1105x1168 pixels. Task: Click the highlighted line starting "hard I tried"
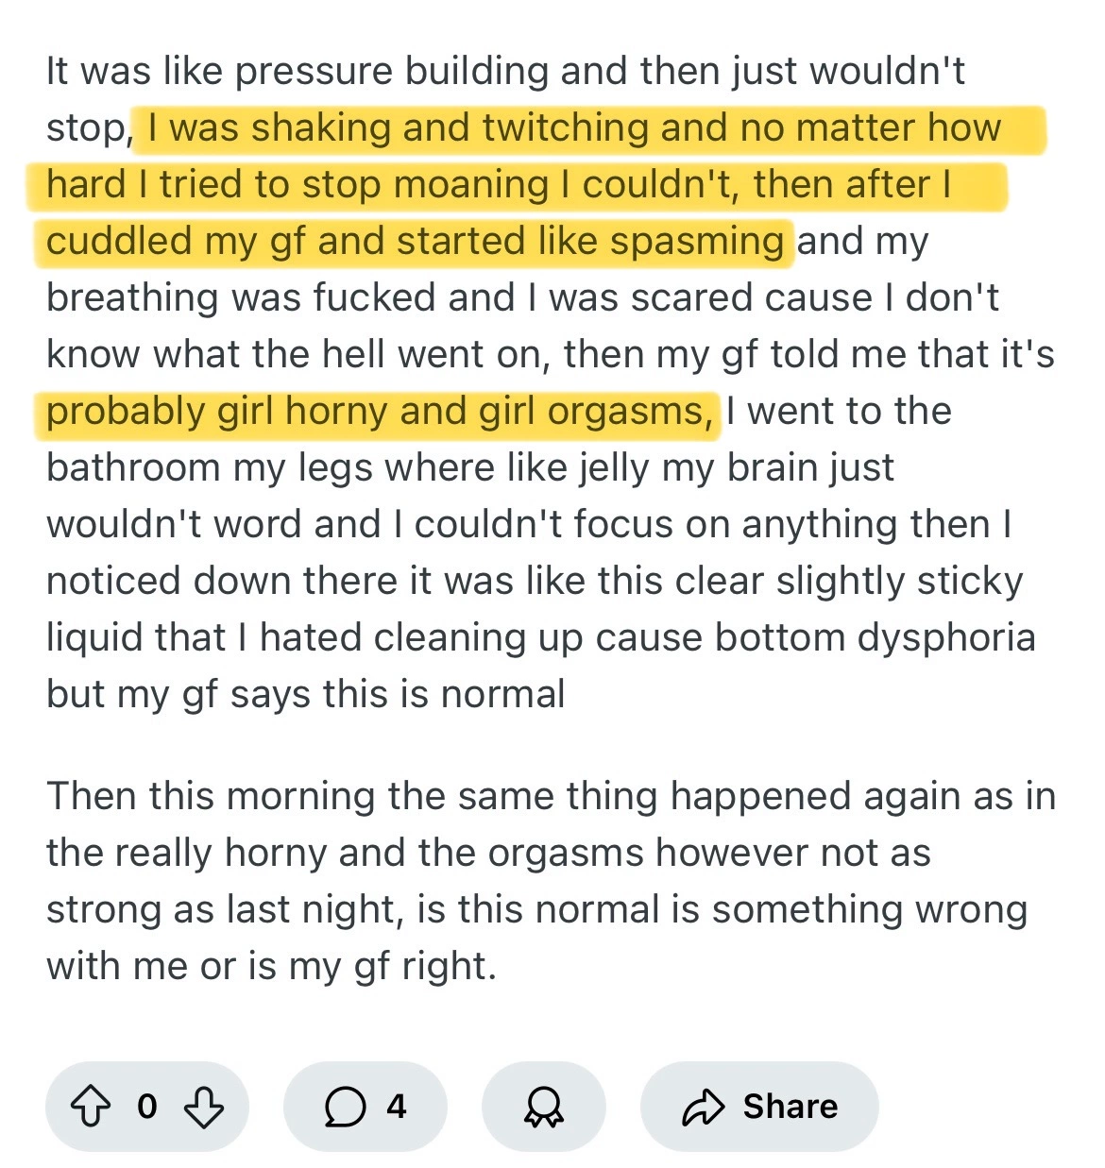[x=499, y=185]
